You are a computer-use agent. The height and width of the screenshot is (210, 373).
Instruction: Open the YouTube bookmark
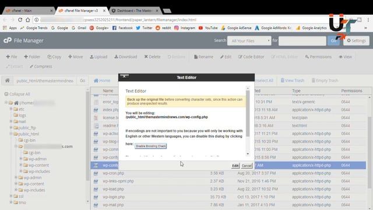208,28
